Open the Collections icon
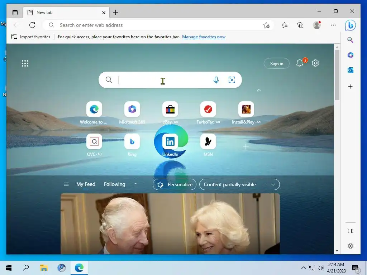The width and height of the screenshot is (367, 275). [300, 25]
